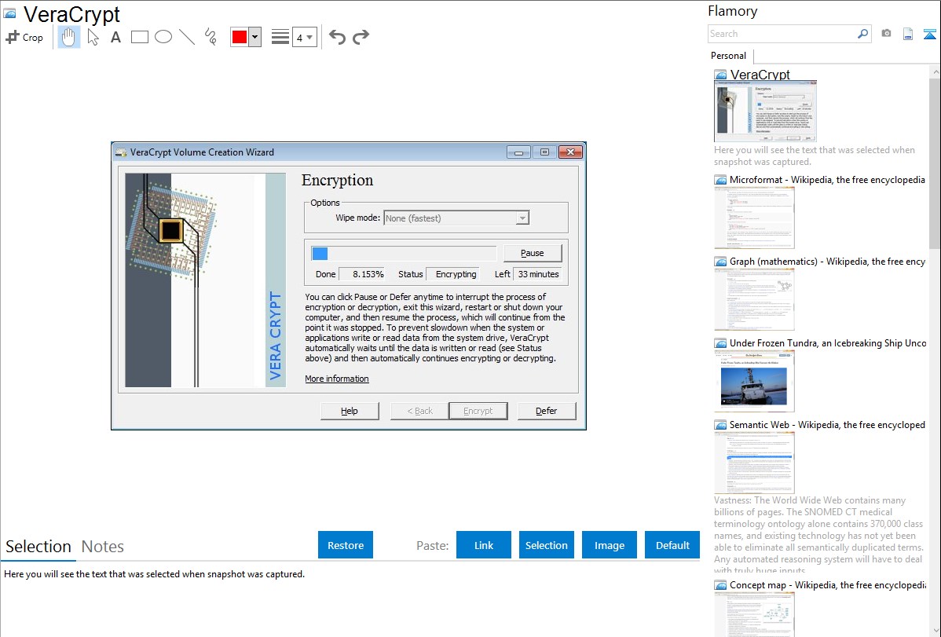The height and width of the screenshot is (637, 941).
Task: Click the disabled Back button
Action: pyautogui.click(x=419, y=411)
